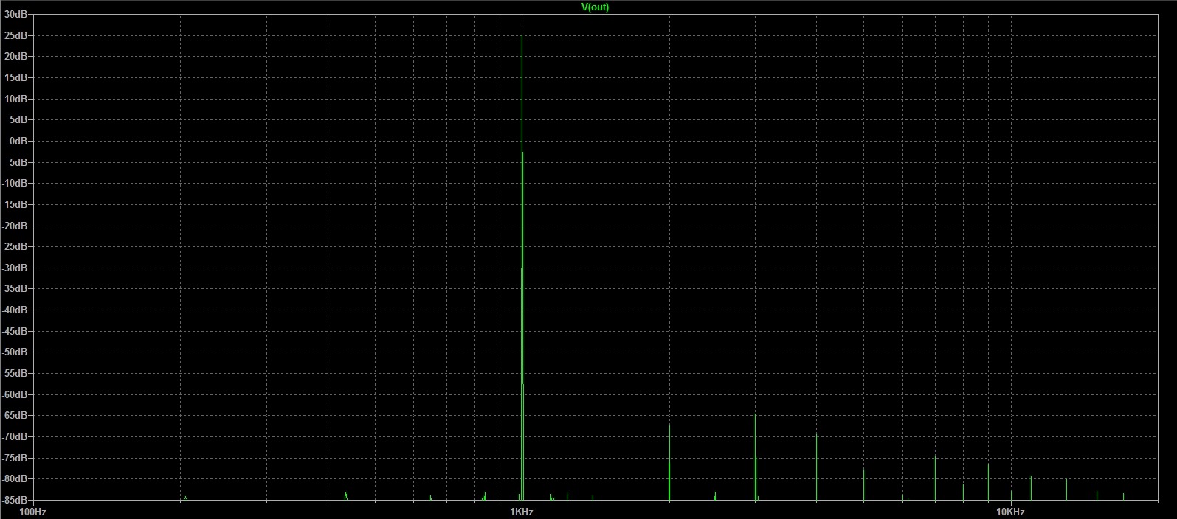Screen dimensions: 1177x519
Task: Click the -15dB axis label
Action: tap(15, 204)
